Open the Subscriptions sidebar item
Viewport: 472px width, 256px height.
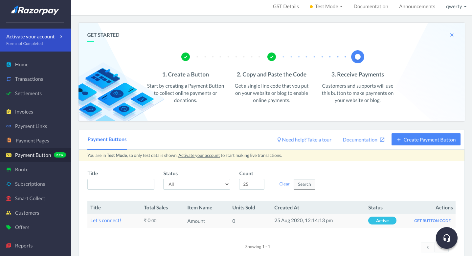[29, 184]
